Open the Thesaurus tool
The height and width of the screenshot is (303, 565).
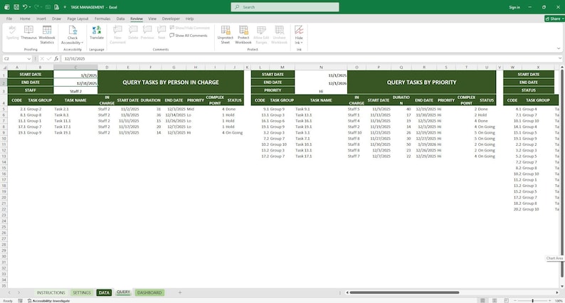[28, 33]
